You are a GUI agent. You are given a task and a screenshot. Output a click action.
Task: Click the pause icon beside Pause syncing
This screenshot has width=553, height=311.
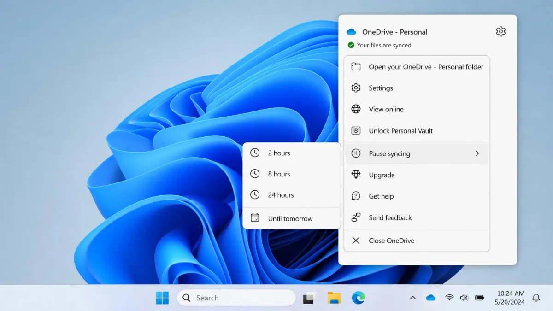[356, 153]
